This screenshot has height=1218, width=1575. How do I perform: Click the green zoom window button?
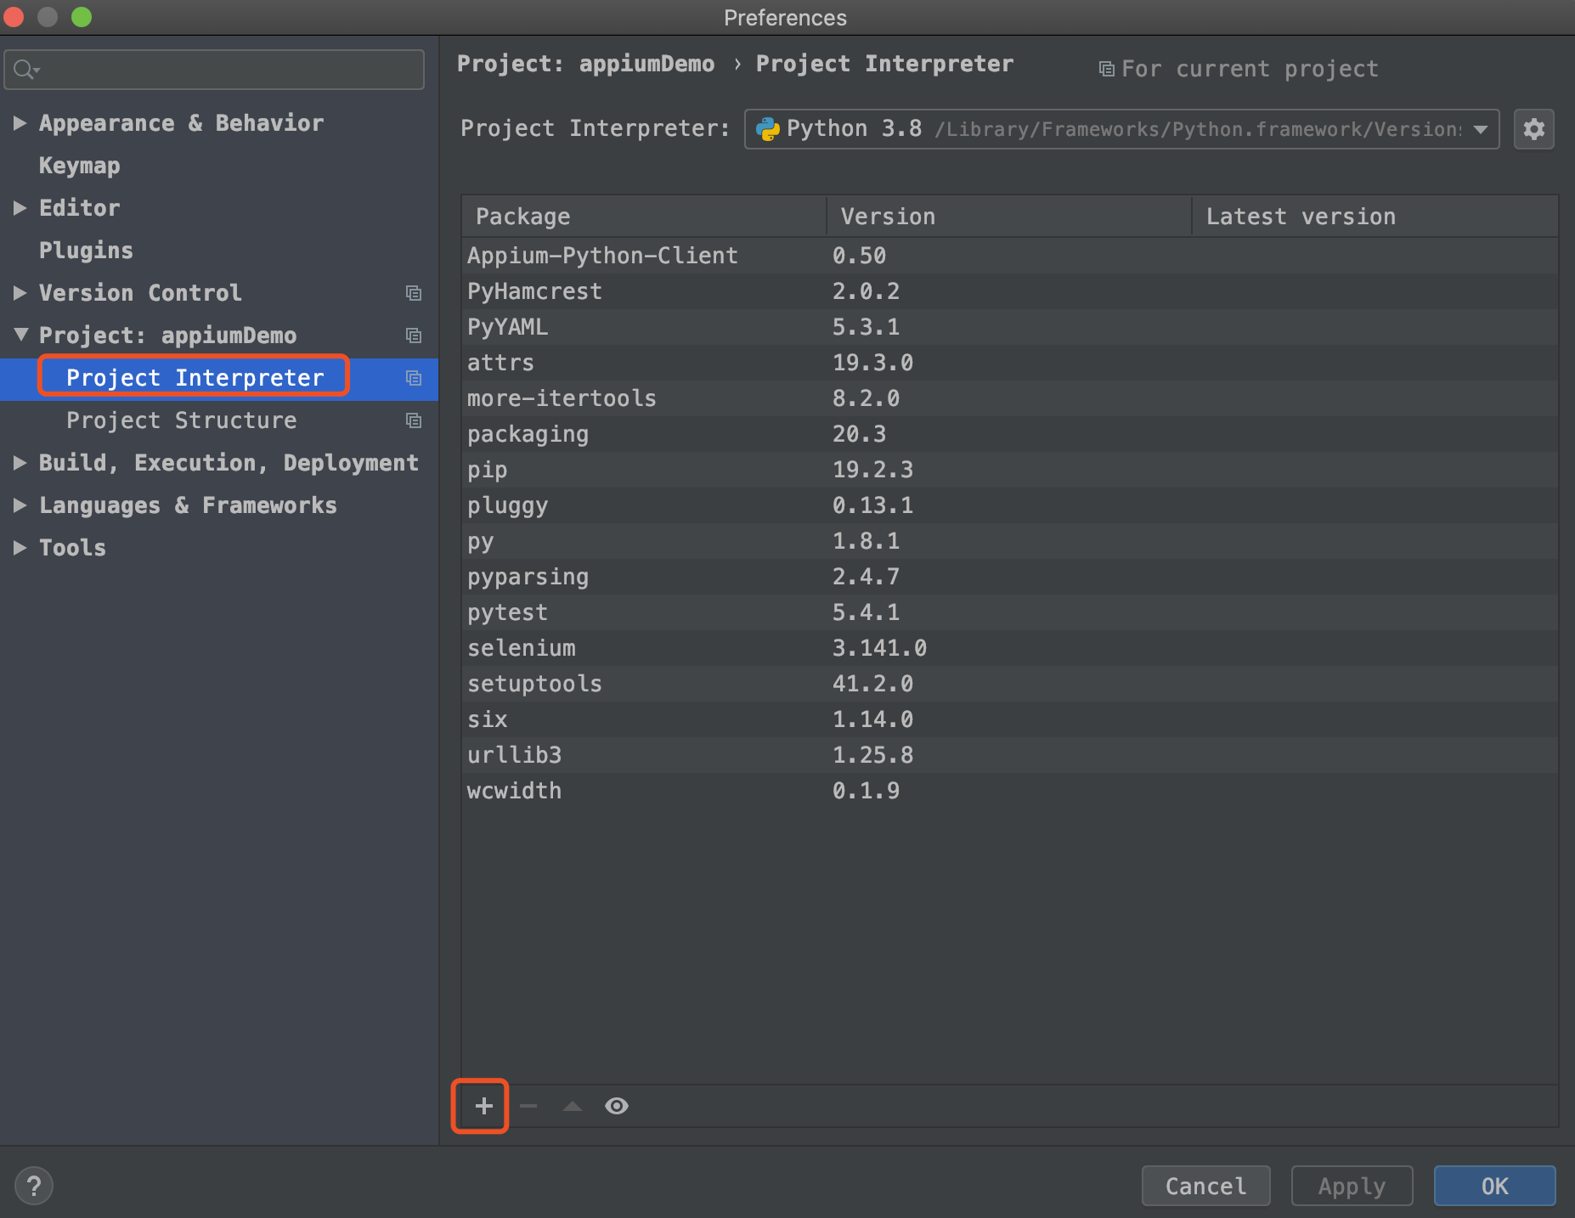point(82,17)
